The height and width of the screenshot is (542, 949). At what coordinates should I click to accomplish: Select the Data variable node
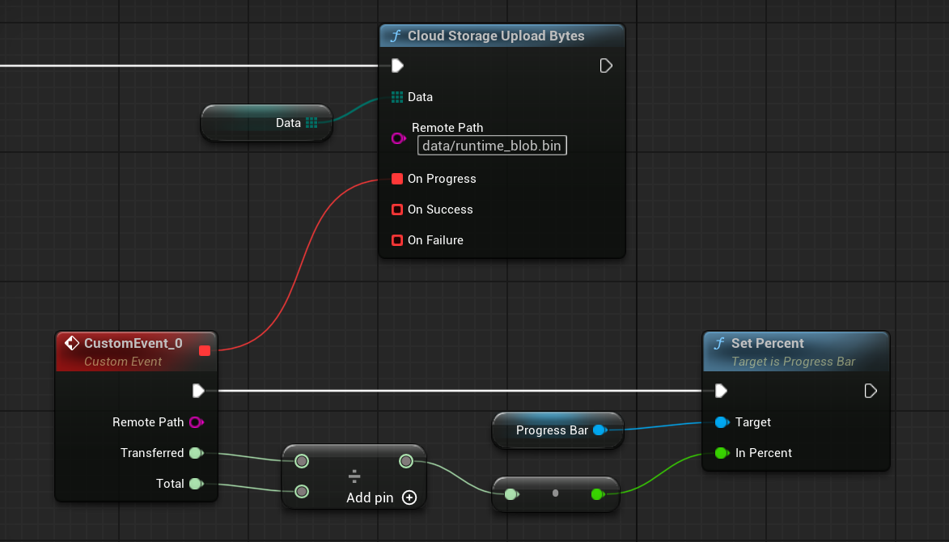point(265,123)
